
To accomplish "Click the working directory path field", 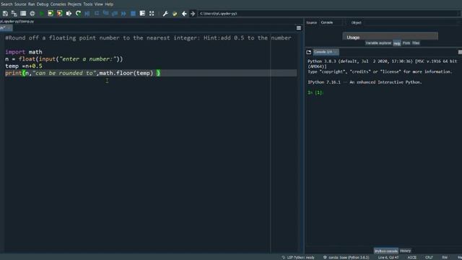I will [x=328, y=14].
